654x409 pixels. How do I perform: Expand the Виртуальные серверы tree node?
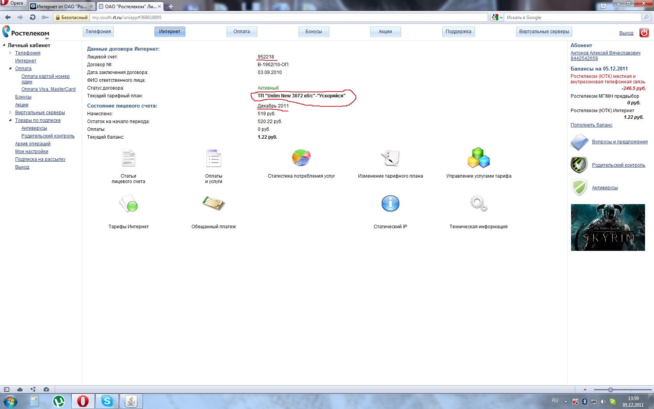pyautogui.click(x=11, y=112)
